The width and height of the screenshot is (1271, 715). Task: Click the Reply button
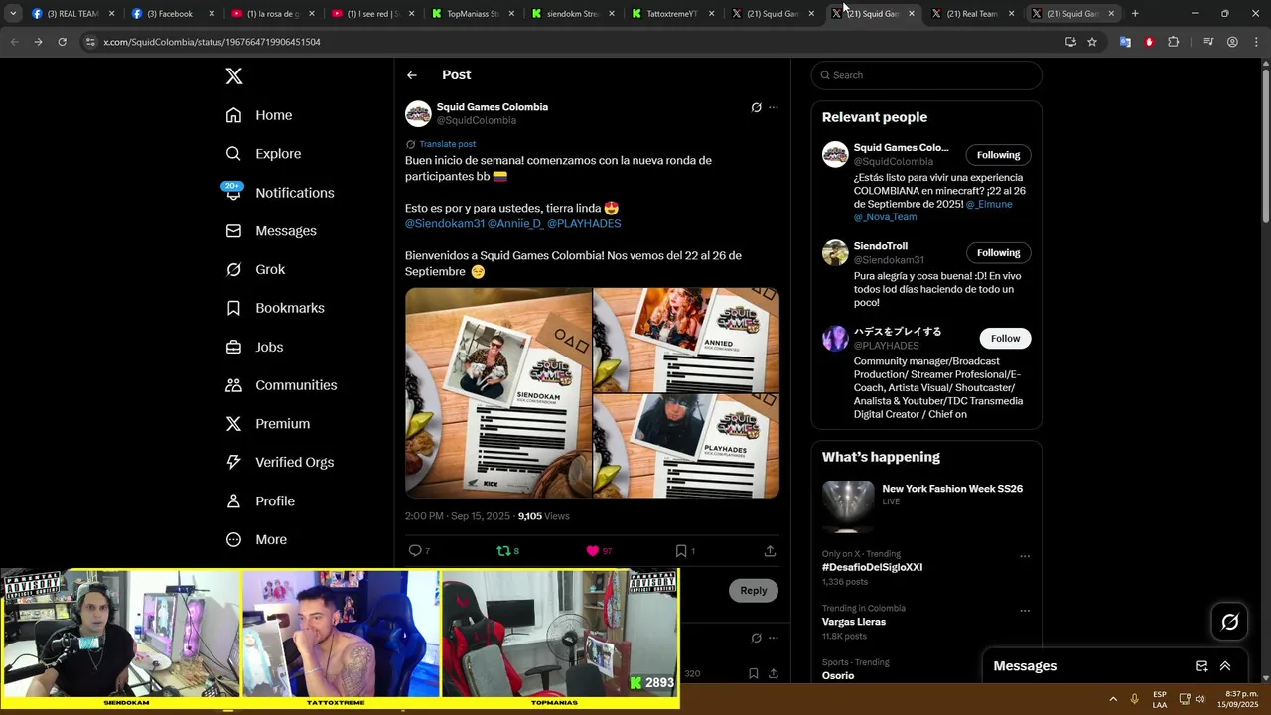click(754, 591)
